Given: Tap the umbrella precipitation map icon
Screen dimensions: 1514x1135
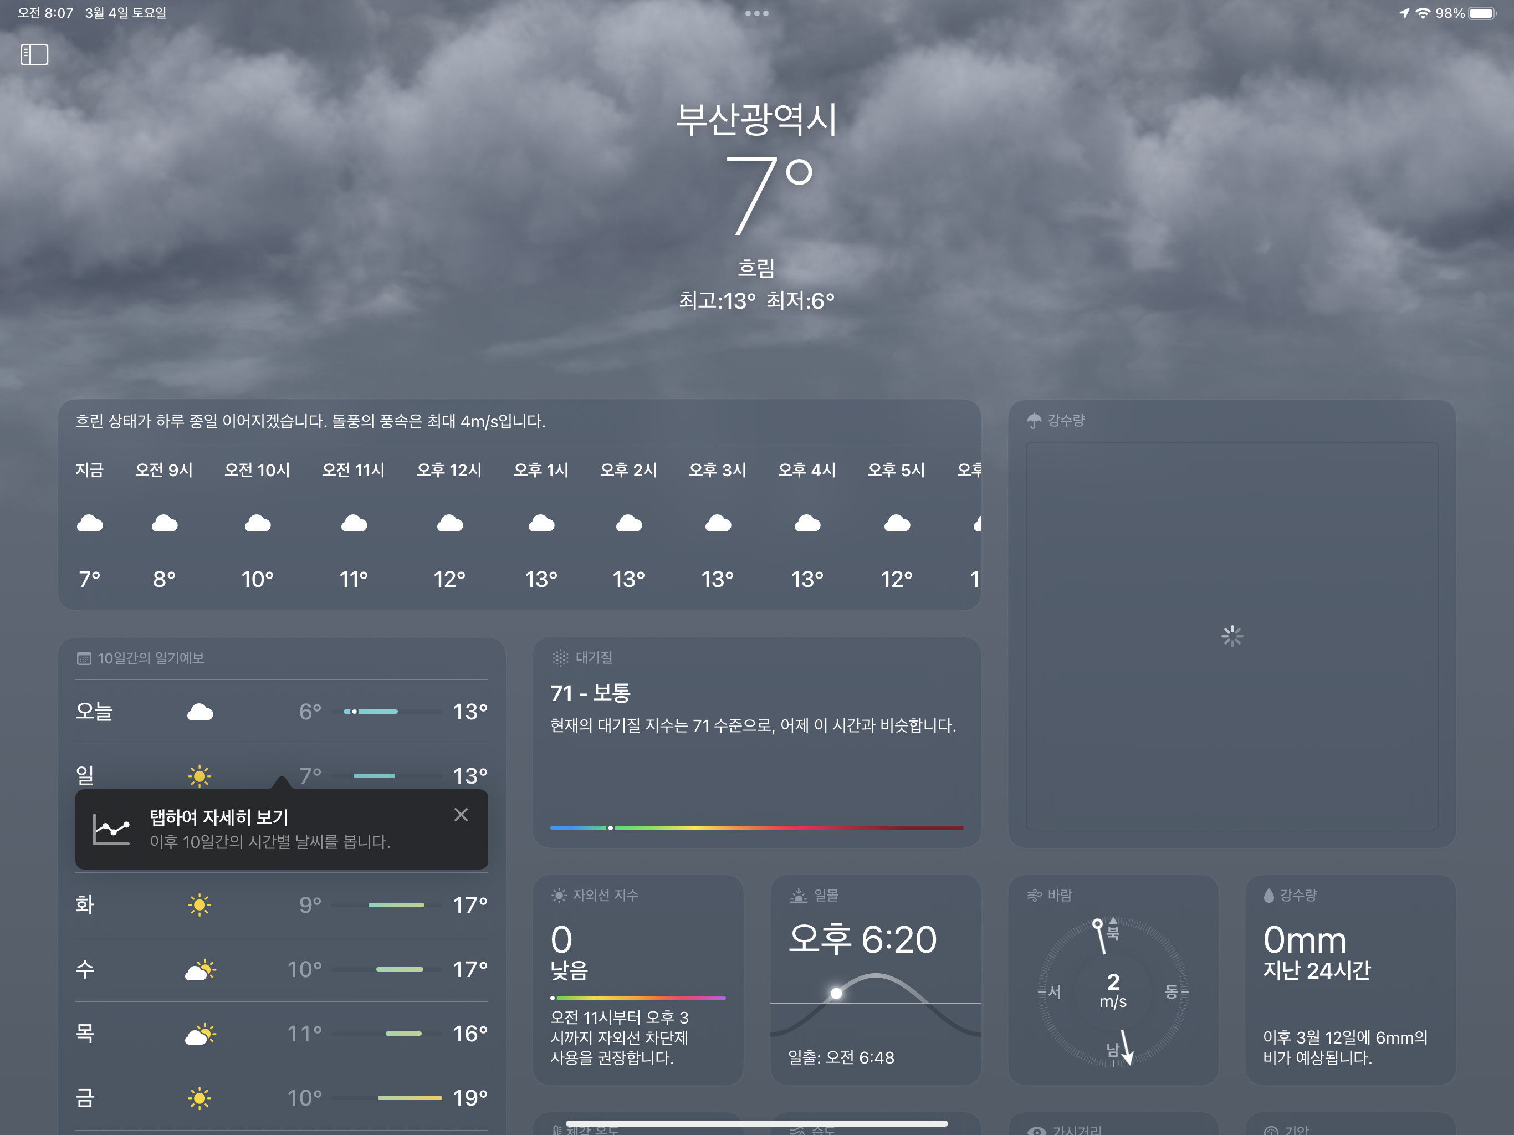Looking at the screenshot, I should [1034, 420].
